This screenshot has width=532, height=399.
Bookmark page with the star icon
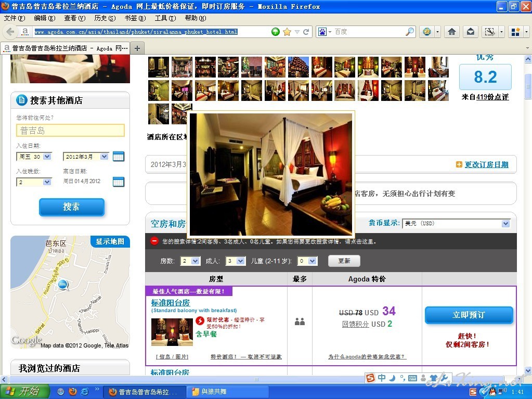[x=287, y=32]
